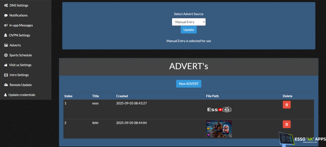
Task: Go to Visit us Settings menu item
Action: [x=20, y=65]
